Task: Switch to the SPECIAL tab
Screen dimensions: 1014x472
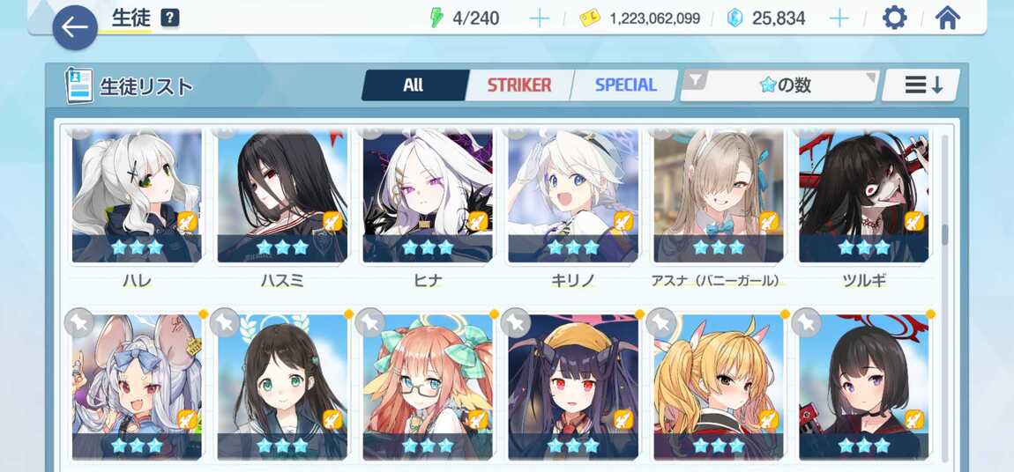Action: point(625,85)
